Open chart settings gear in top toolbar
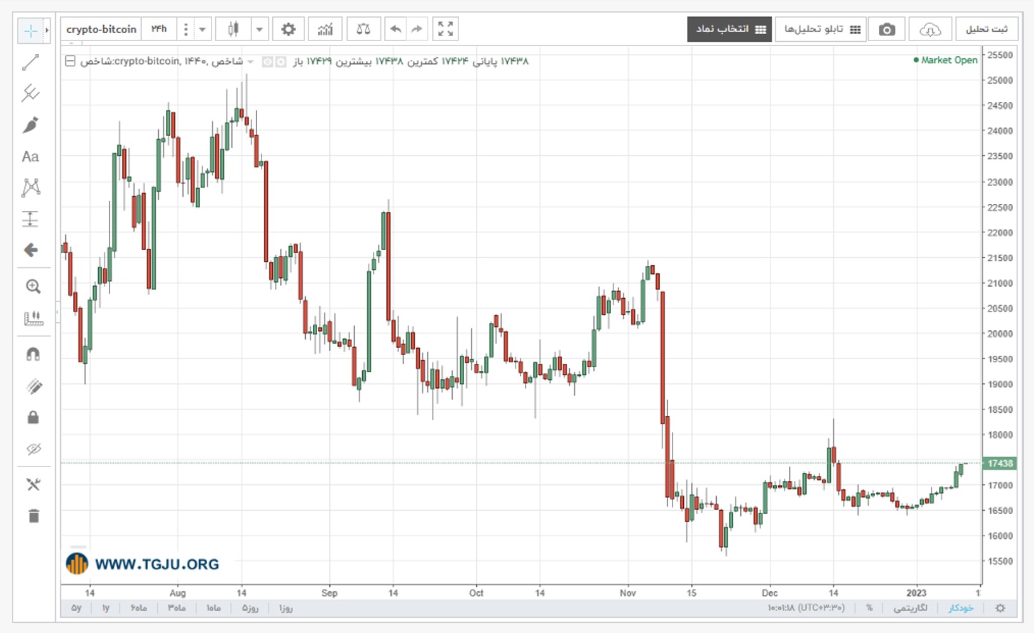Image resolution: width=1034 pixels, height=633 pixels. pos(288,29)
